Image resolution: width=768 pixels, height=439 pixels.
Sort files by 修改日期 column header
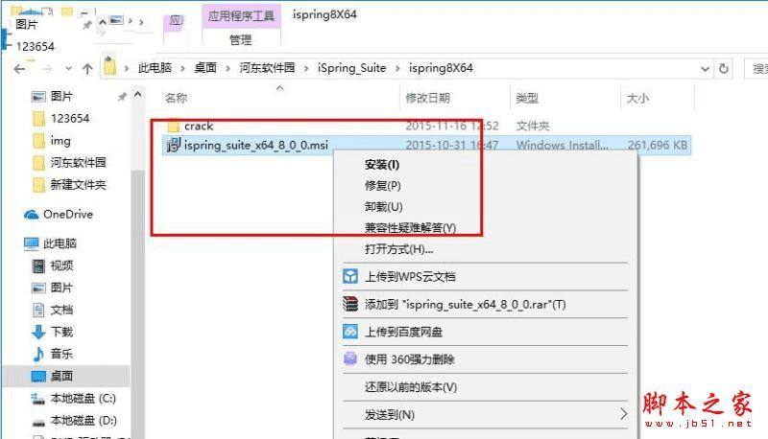pos(427,99)
